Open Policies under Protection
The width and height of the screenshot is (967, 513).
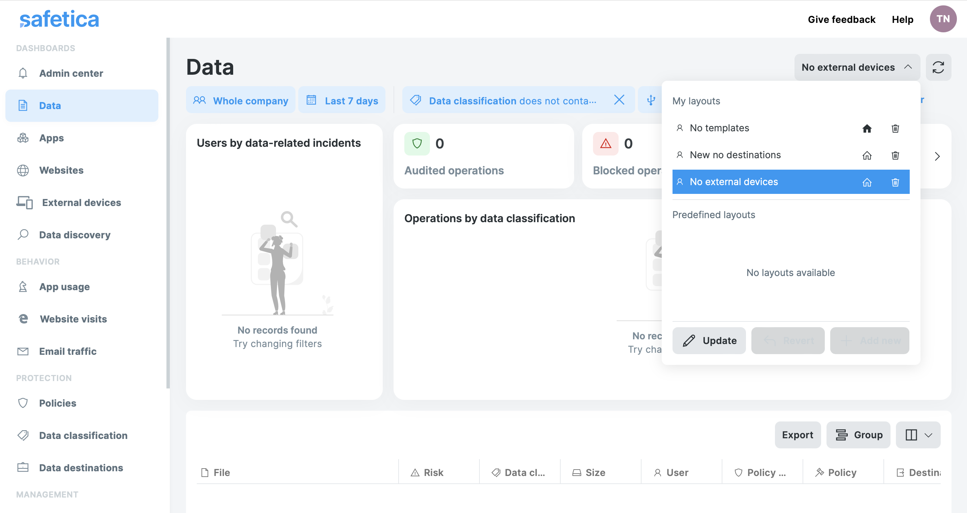coord(82,403)
